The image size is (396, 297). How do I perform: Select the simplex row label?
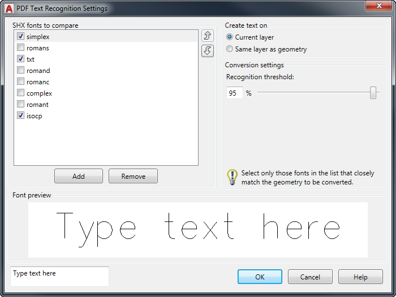click(38, 37)
